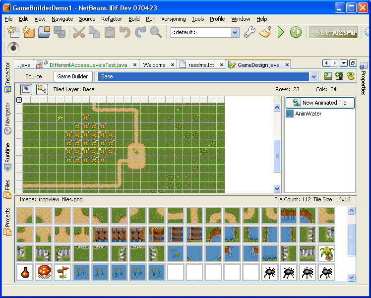Open the Profile menu
The width and height of the screenshot is (371, 298).
(217, 19)
